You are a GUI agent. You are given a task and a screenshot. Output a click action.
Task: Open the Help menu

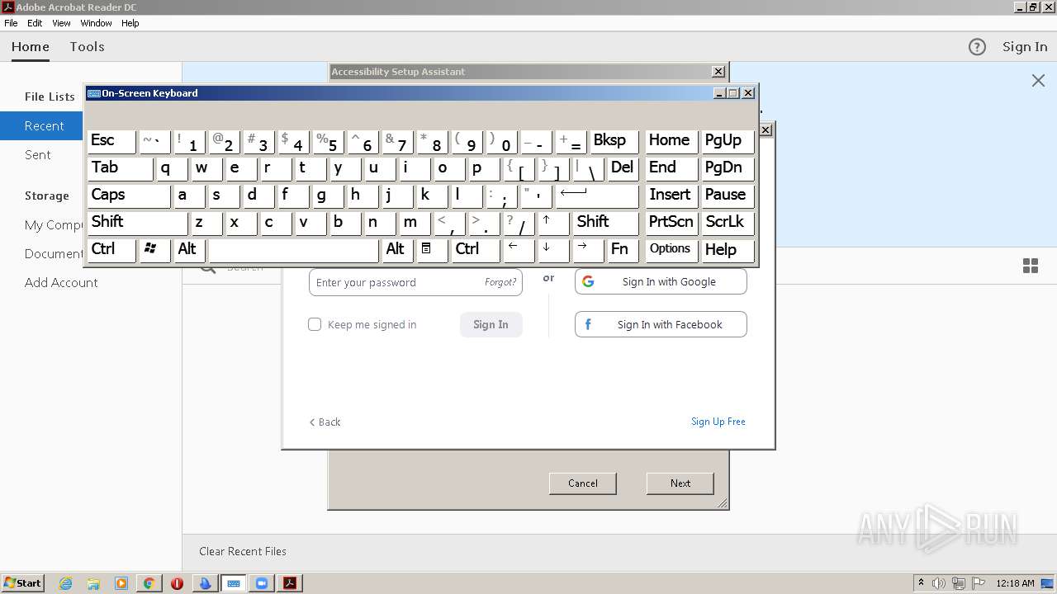(x=130, y=23)
